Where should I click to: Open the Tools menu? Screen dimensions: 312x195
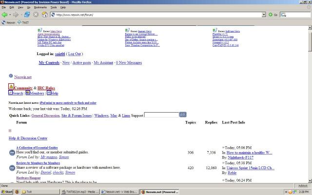click(54, 7)
